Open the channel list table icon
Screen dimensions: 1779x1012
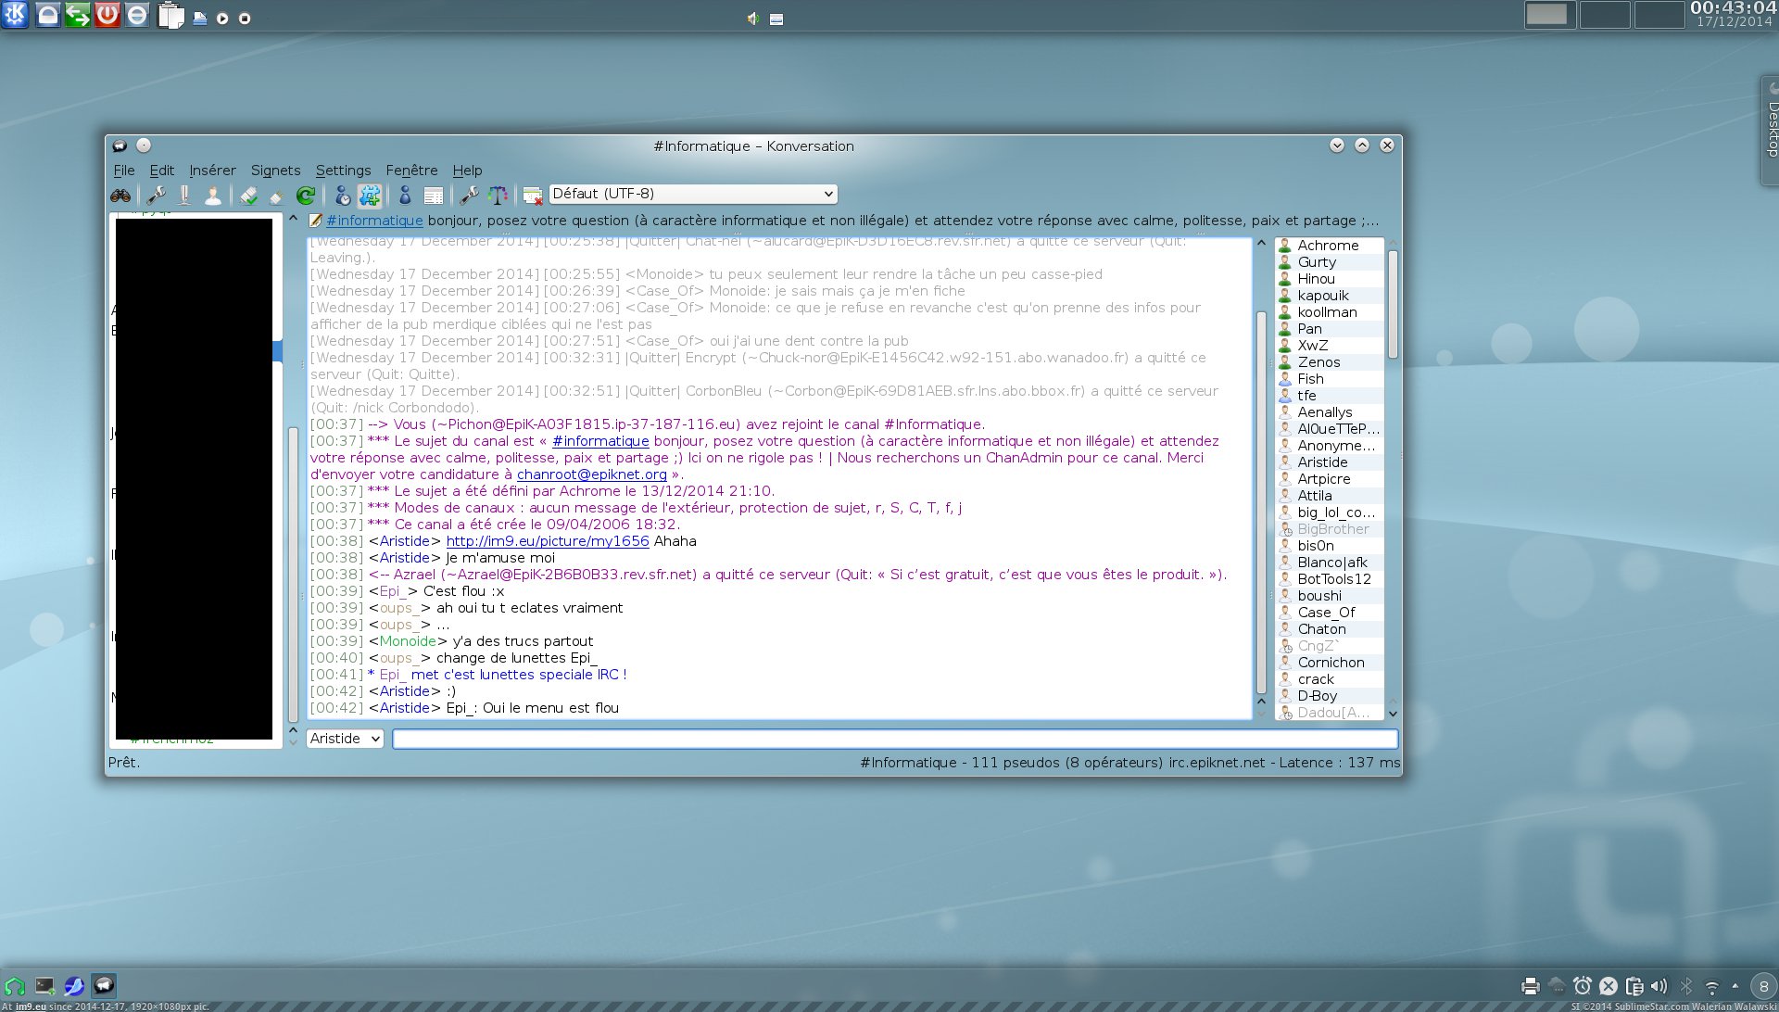[433, 196]
